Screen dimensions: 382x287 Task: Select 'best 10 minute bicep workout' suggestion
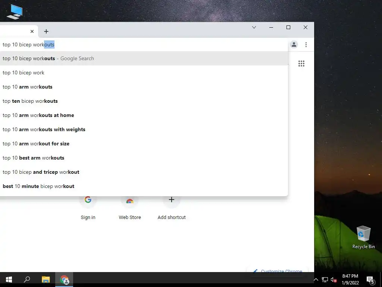coord(144,186)
